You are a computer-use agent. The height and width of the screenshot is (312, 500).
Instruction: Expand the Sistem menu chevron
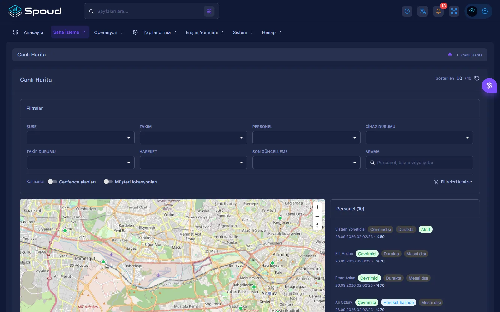(x=252, y=32)
